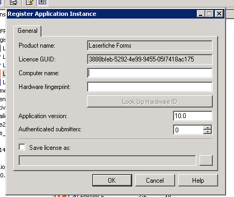Image resolution: width=234 pixels, height=197 pixels.
Task: Click the Product name field Laserfiche Forms
Action: [x=150, y=46]
